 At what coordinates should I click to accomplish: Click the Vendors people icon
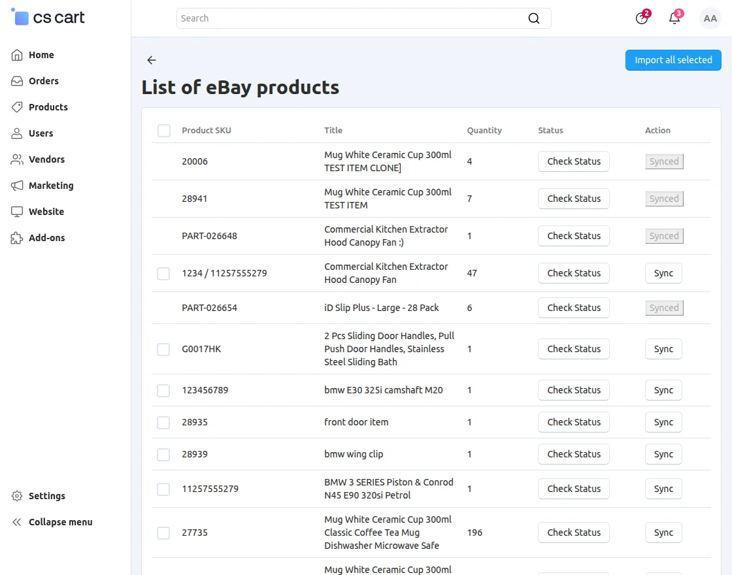(x=17, y=159)
